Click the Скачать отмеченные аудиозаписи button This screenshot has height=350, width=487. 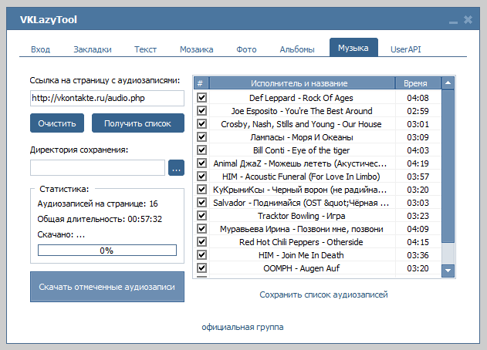click(107, 287)
